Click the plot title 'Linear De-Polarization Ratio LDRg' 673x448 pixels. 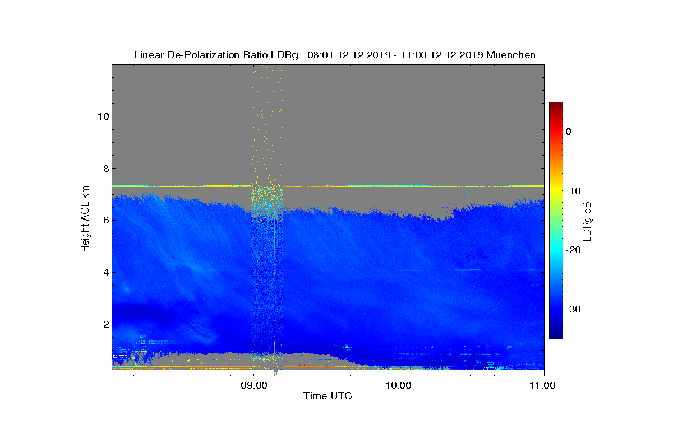[216, 55]
